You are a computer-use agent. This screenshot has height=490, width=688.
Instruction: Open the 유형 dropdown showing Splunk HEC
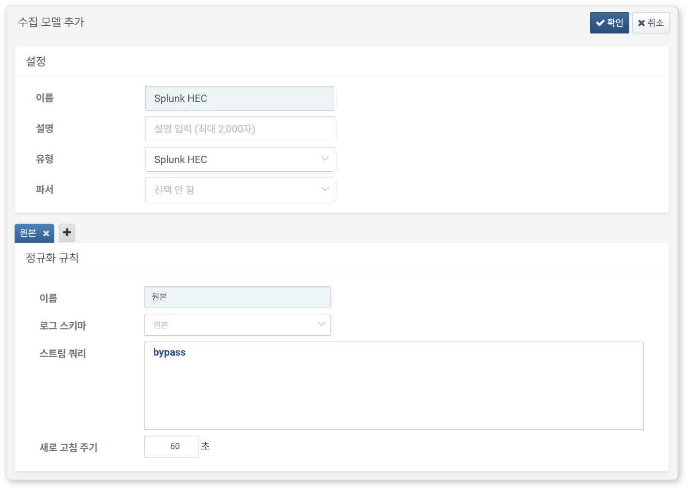click(240, 160)
